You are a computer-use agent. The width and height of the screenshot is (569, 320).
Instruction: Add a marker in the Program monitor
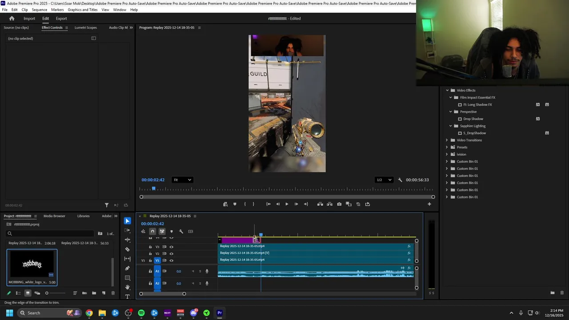(235, 204)
